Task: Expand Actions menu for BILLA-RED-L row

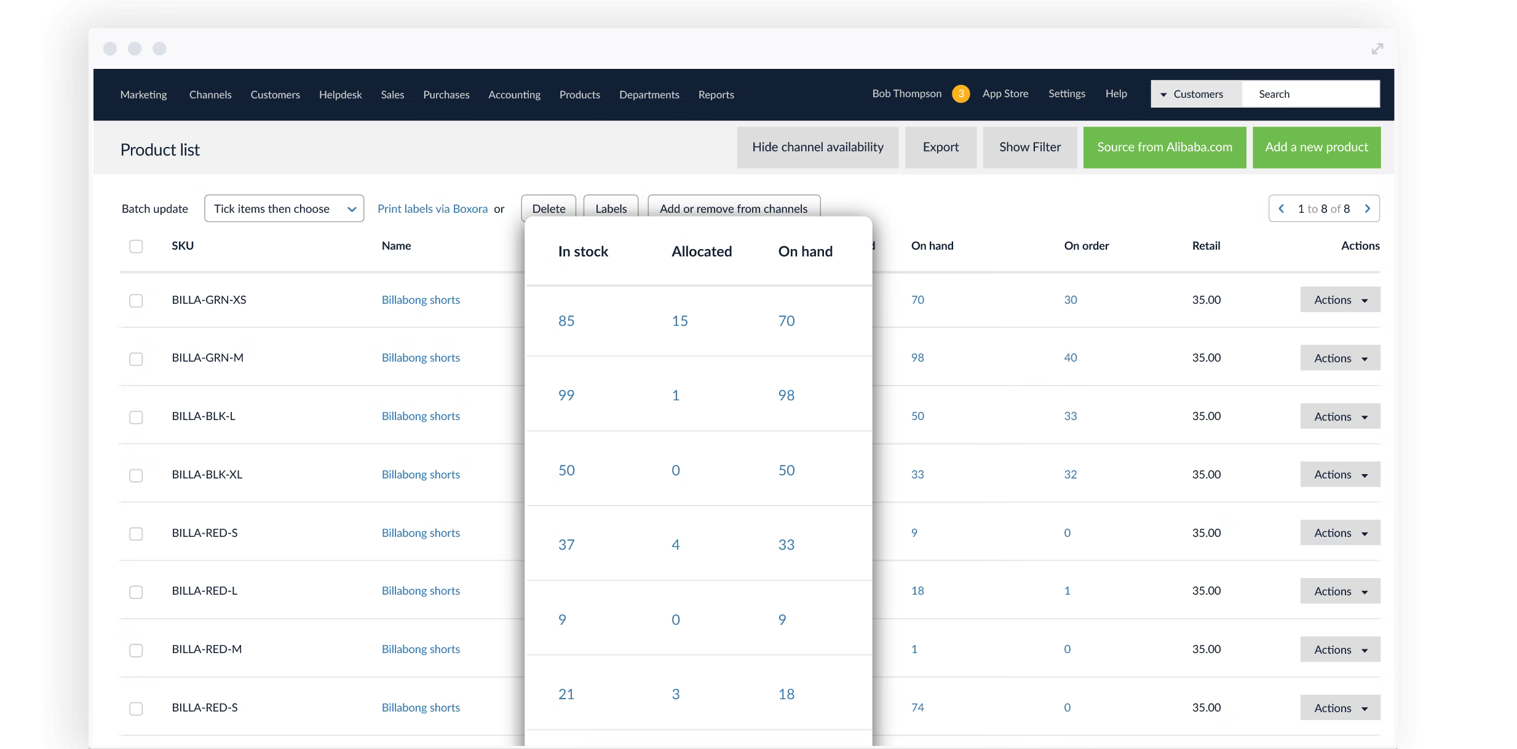Action: [1340, 591]
